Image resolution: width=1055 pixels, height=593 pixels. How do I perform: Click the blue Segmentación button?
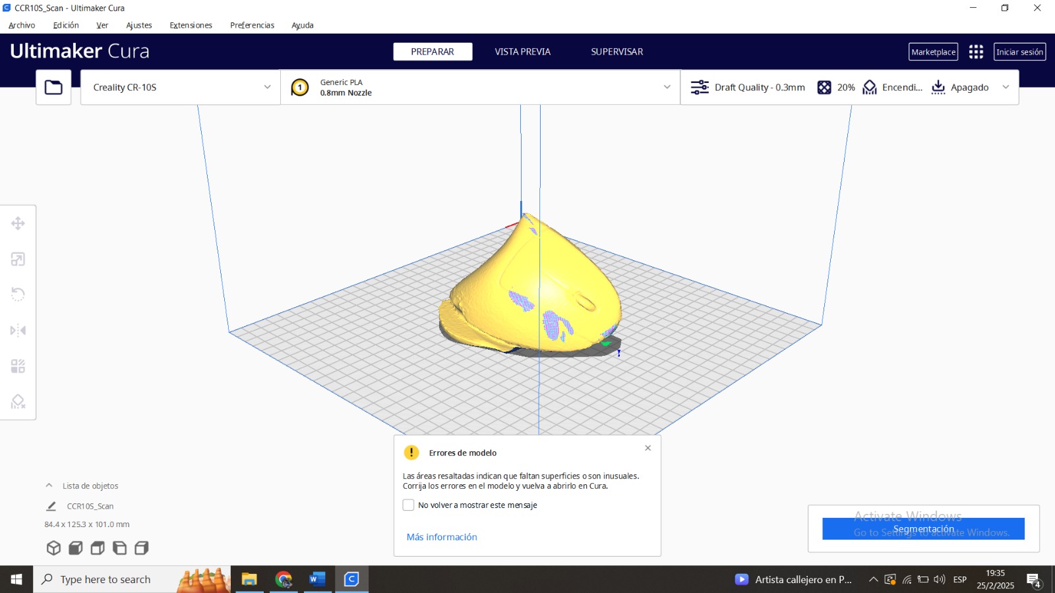(x=923, y=528)
